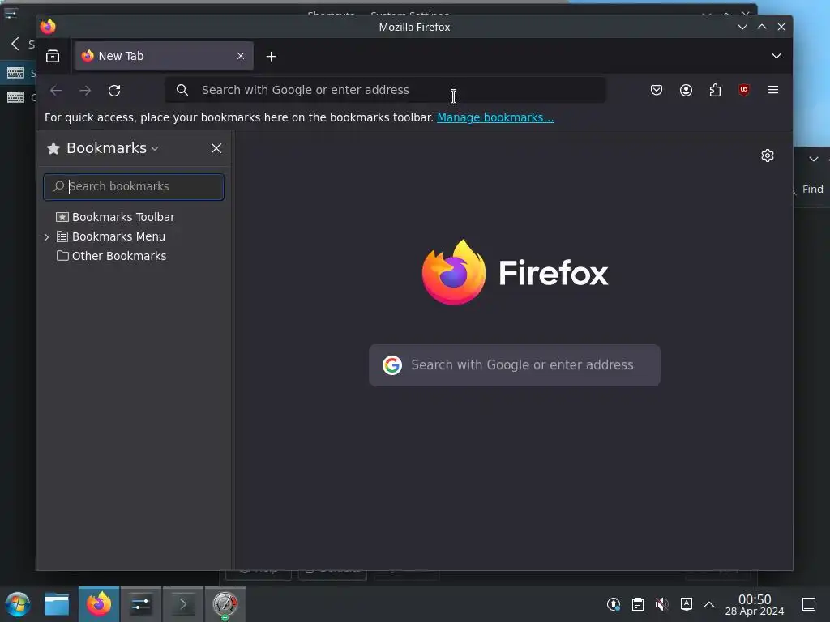Open the file manager from taskbar

pyautogui.click(x=57, y=604)
